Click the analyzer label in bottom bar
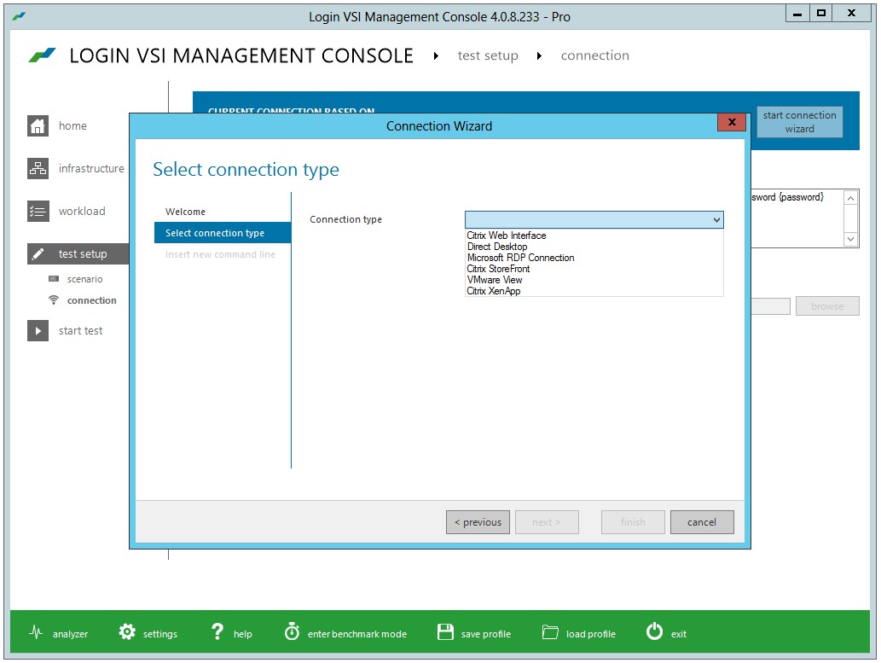Viewport: 881px width, 663px height. tap(70, 634)
